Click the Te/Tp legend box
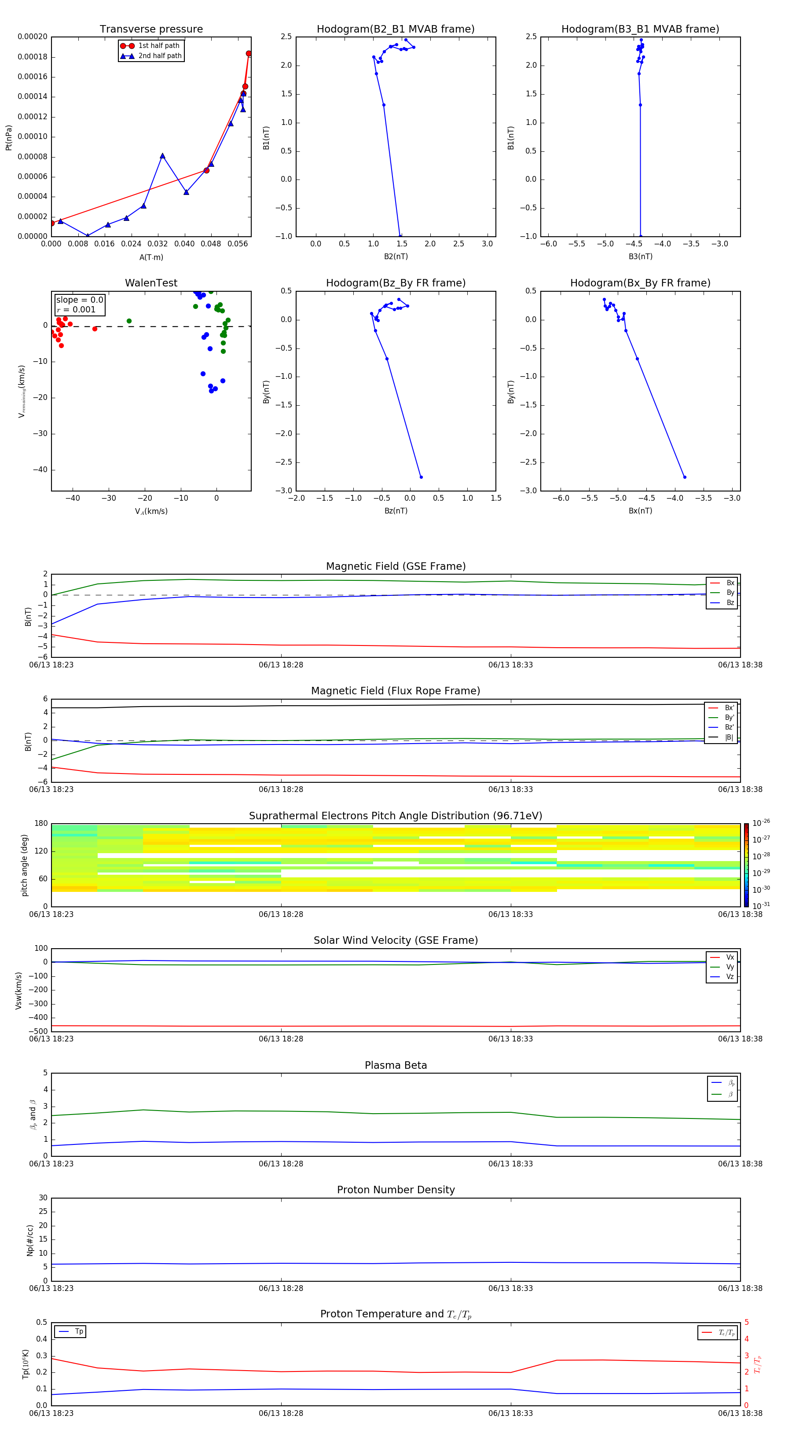 click(718, 1333)
